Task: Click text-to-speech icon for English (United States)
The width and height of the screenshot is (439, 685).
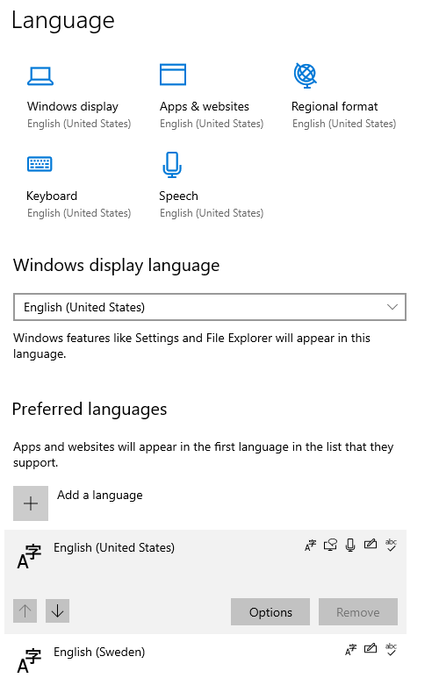Action: (330, 545)
